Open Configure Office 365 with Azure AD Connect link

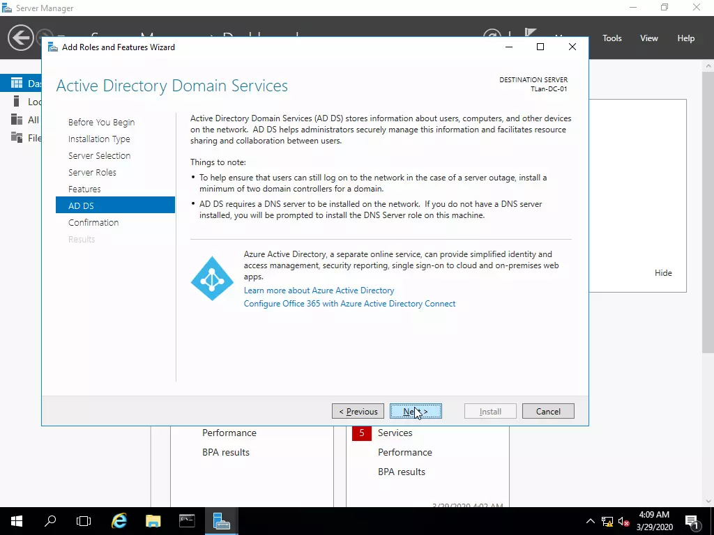(349, 304)
